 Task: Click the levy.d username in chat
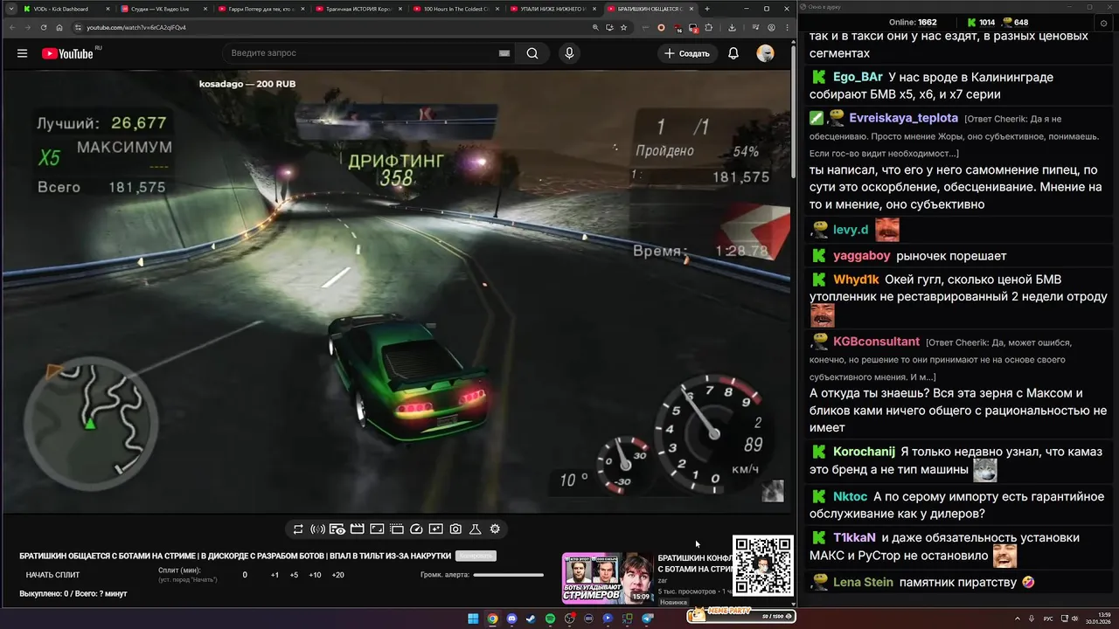point(851,230)
